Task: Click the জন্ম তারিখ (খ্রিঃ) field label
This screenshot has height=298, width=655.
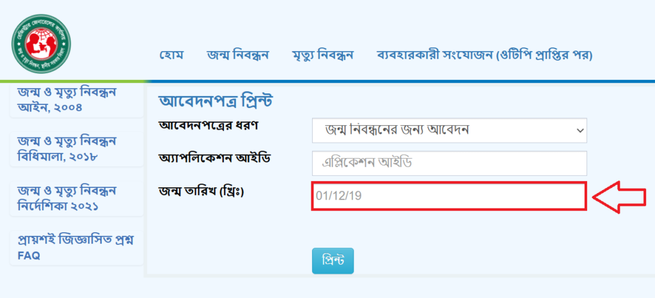Action: coord(201,192)
